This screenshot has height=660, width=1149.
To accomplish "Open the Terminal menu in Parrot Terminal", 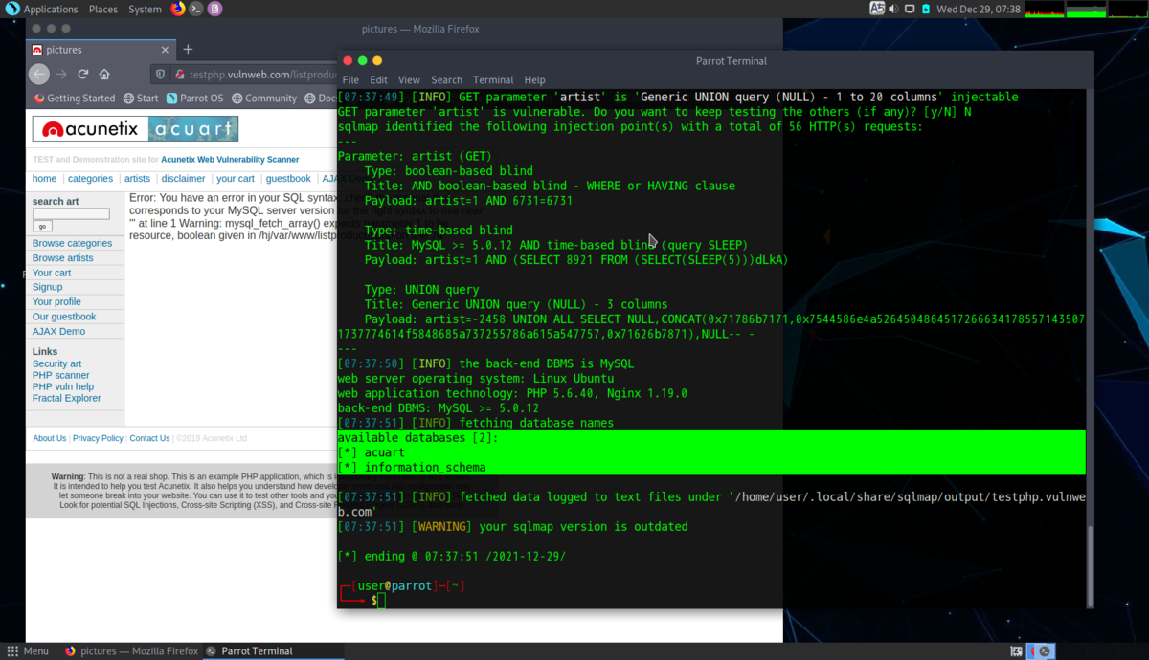I will click(x=493, y=80).
